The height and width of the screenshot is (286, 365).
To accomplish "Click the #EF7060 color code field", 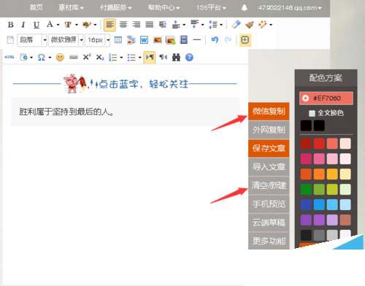I will pyautogui.click(x=326, y=98).
